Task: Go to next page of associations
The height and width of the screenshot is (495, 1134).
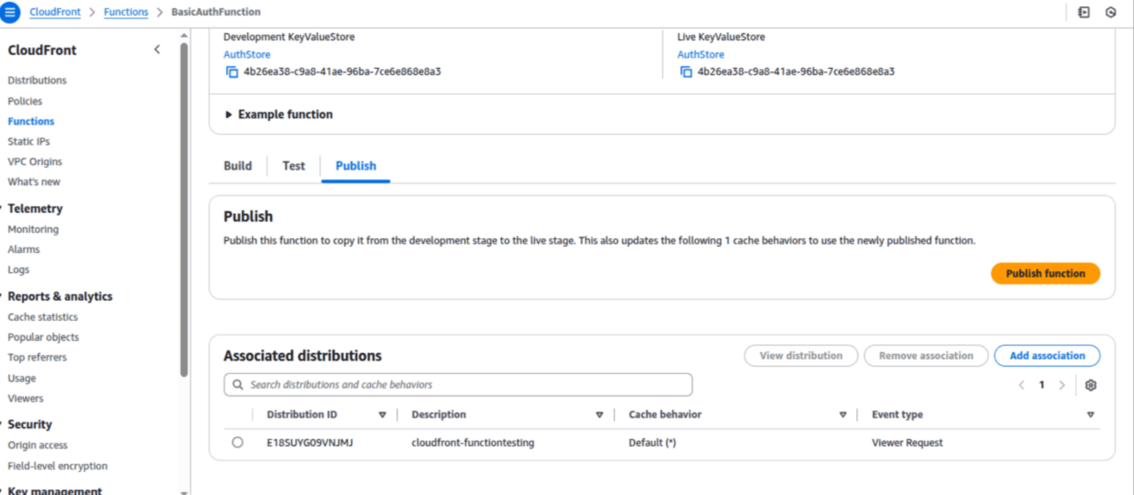Action: [x=1062, y=385]
